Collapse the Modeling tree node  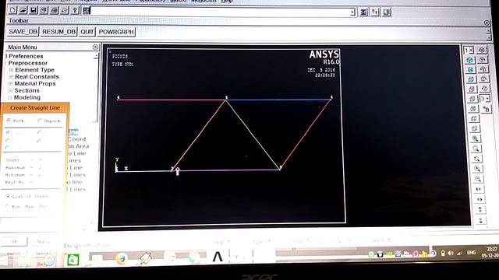10,97
